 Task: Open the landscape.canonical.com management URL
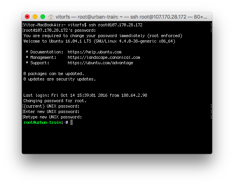pos(104,57)
